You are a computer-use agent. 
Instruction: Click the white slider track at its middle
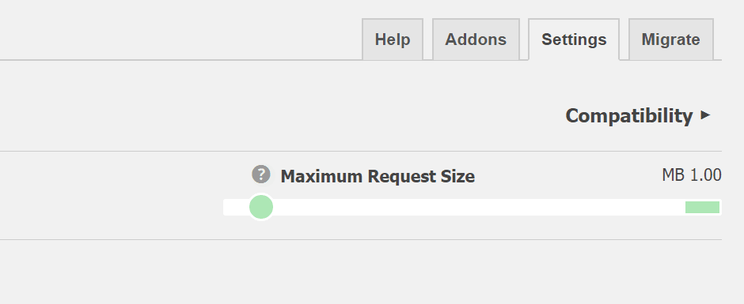tap(472, 207)
